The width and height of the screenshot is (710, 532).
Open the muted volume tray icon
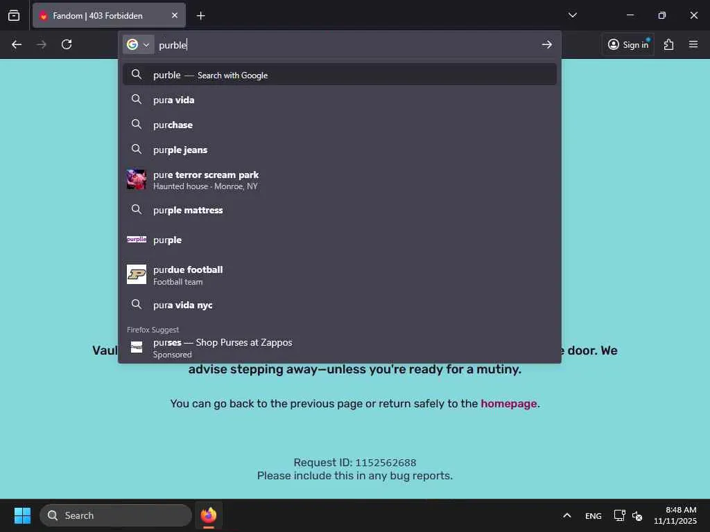637,515
